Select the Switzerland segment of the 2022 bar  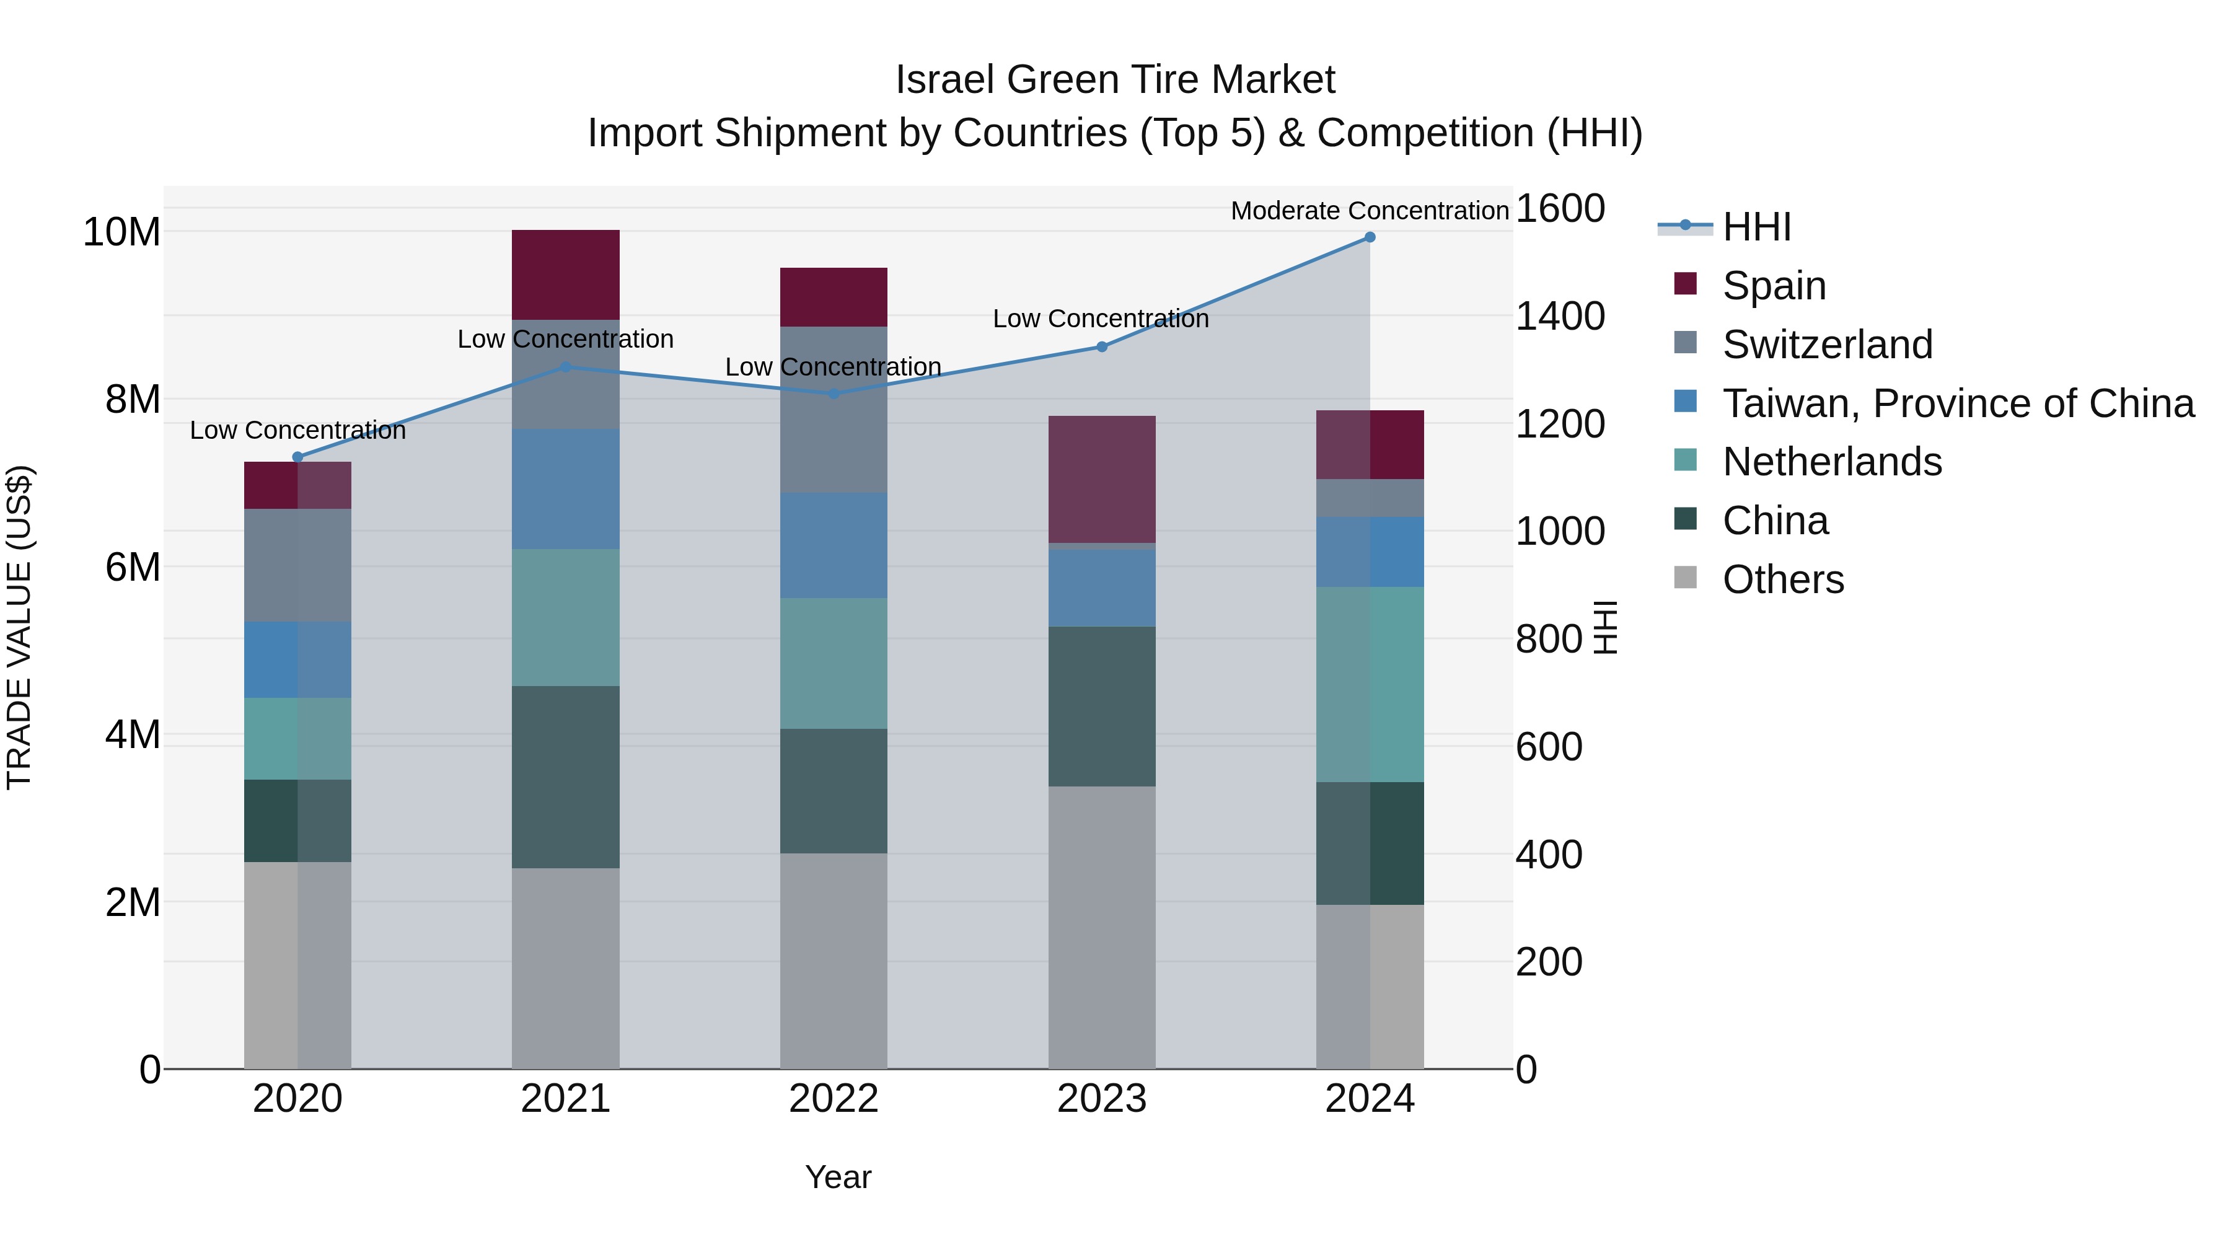834,410
